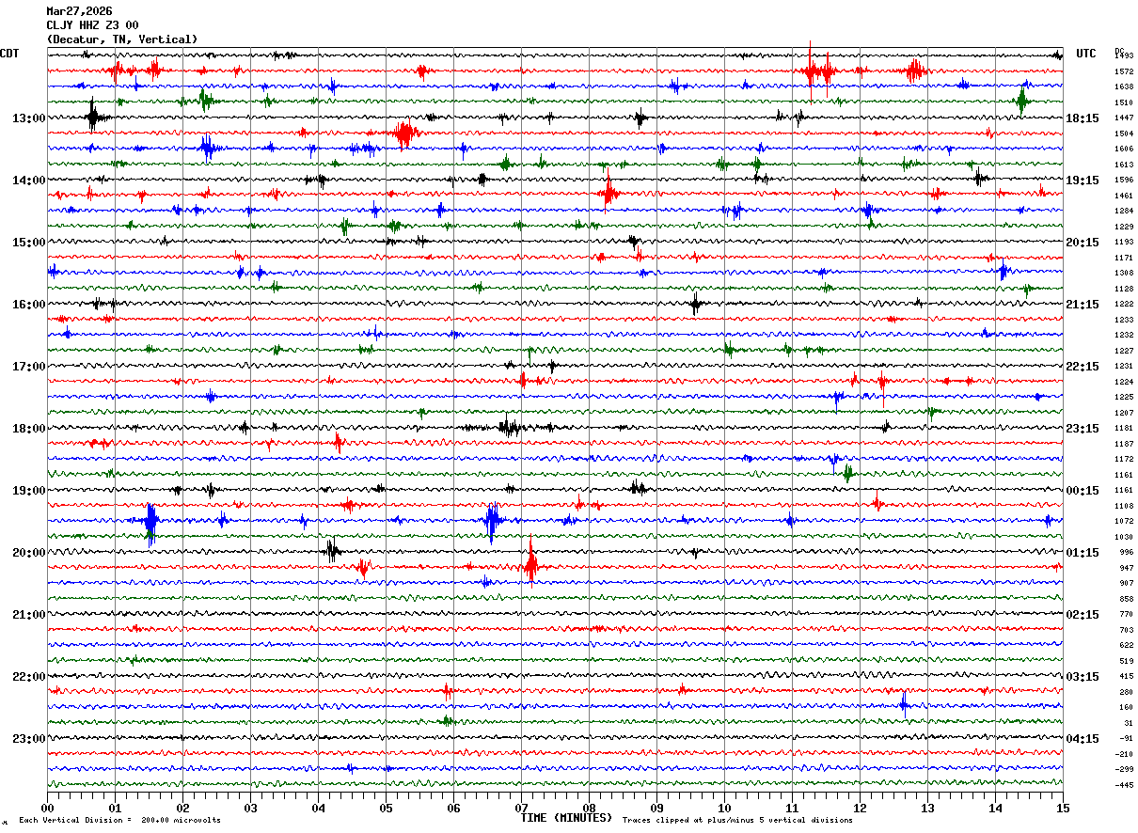Click the DC offset value '1030'
This screenshot has height=833, width=1138.
coord(1124,538)
